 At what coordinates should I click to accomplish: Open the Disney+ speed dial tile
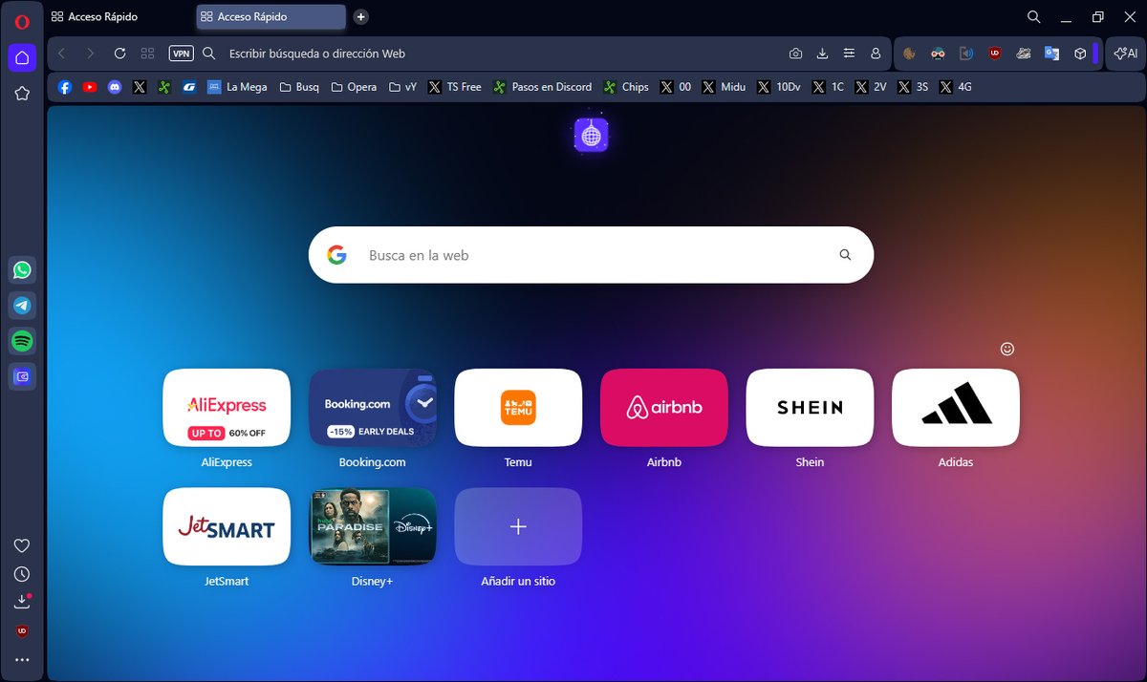click(x=373, y=526)
